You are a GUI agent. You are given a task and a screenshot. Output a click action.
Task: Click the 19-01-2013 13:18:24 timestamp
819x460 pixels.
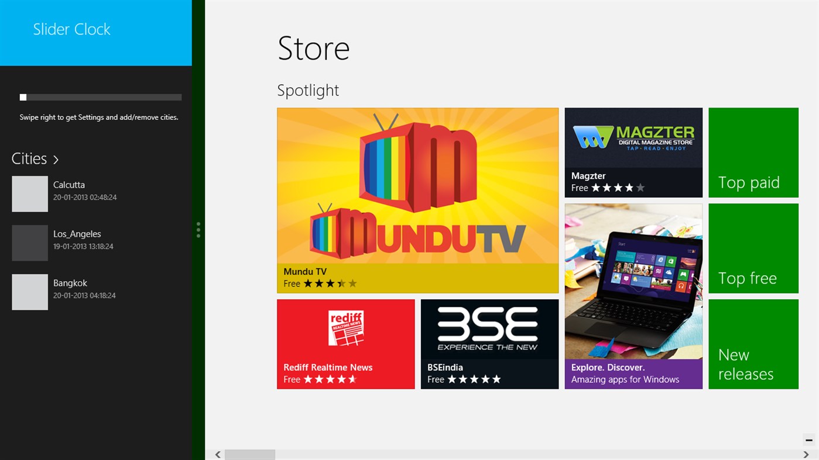(83, 247)
